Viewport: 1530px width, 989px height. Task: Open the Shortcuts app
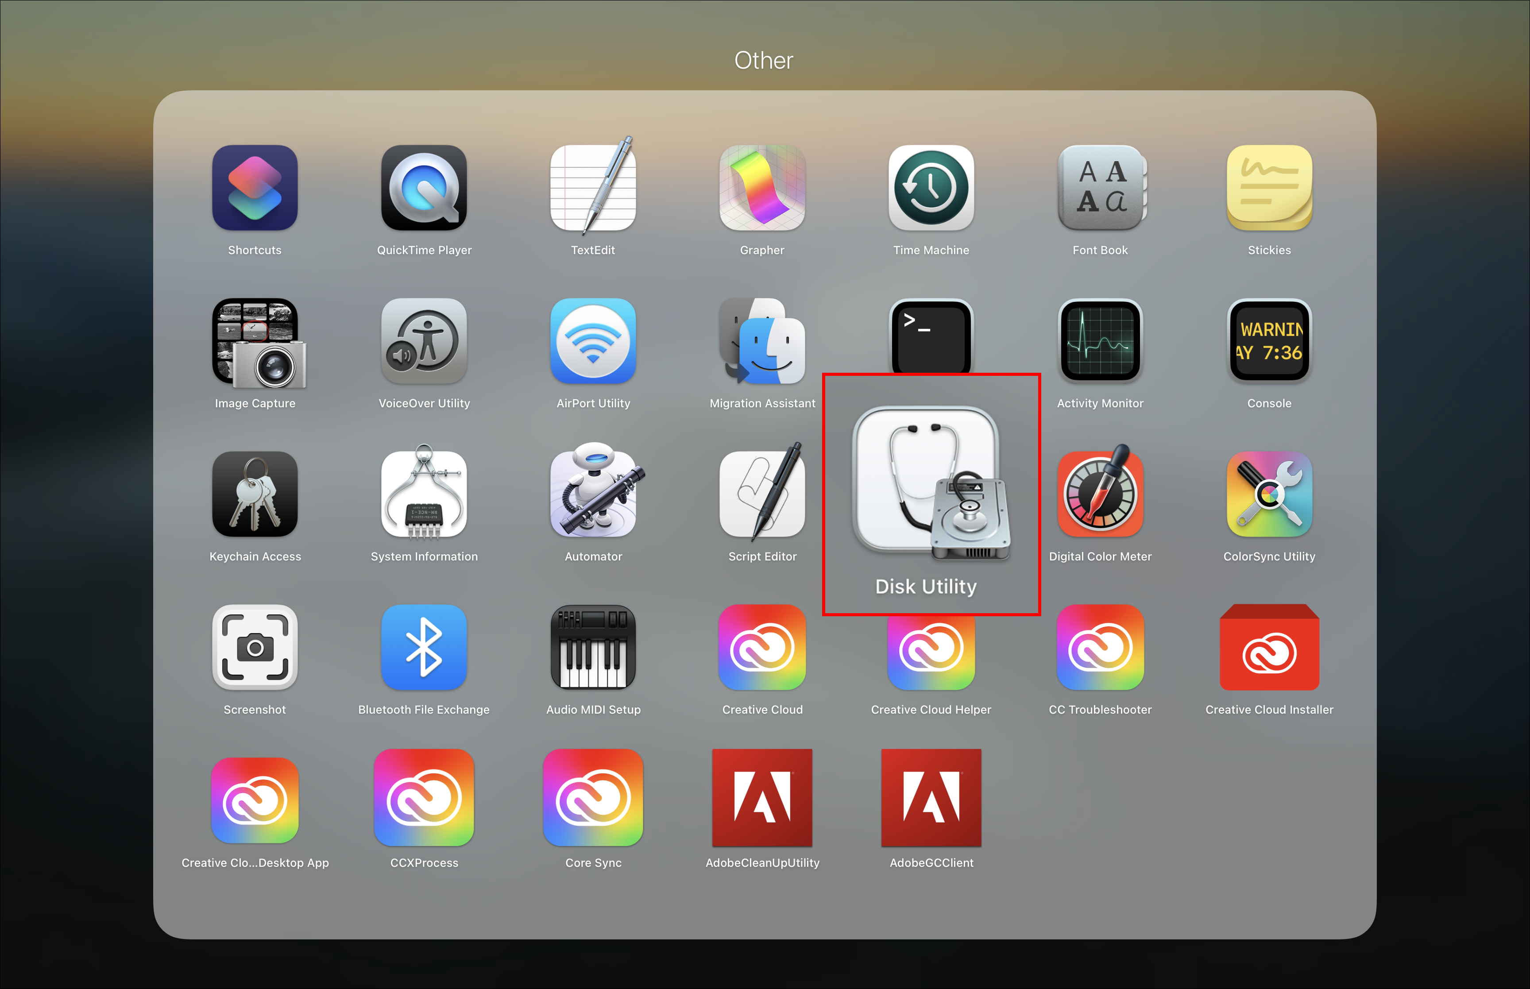pos(255,188)
